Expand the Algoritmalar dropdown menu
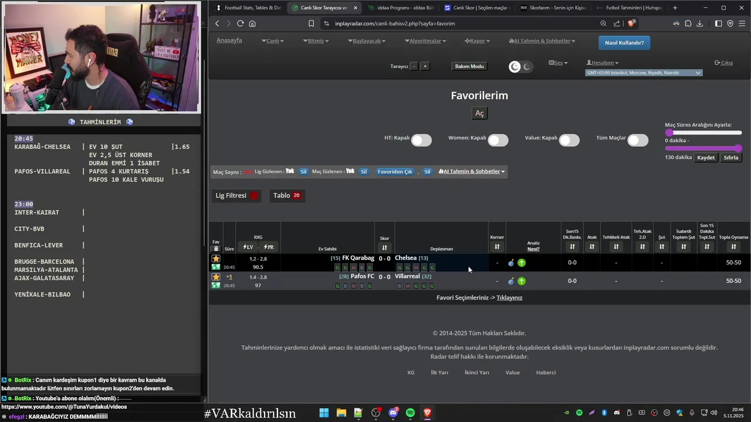The height and width of the screenshot is (422, 751). 425,41
